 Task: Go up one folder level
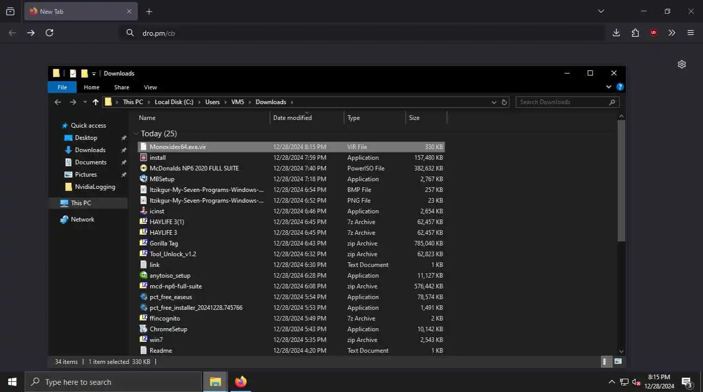point(96,102)
